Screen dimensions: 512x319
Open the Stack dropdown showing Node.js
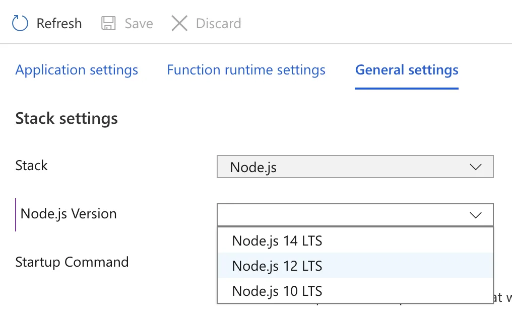click(x=355, y=167)
